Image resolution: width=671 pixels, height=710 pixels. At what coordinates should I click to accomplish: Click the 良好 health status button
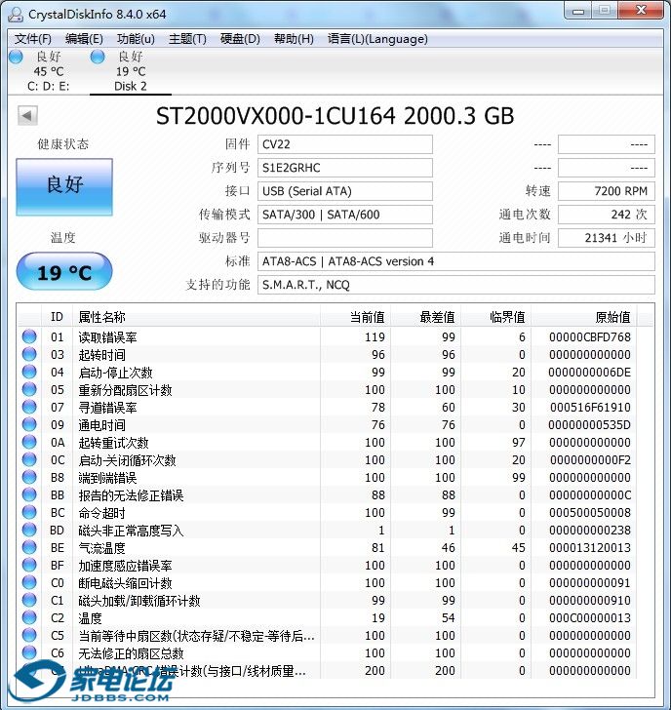[x=64, y=186]
